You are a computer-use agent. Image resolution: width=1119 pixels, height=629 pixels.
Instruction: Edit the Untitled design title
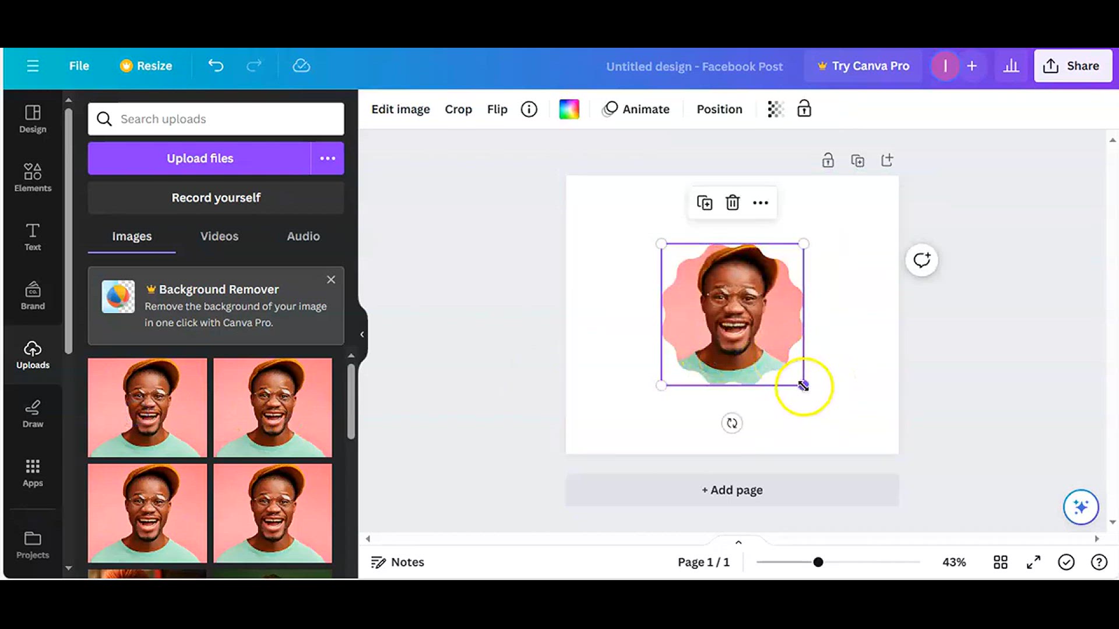[694, 66]
